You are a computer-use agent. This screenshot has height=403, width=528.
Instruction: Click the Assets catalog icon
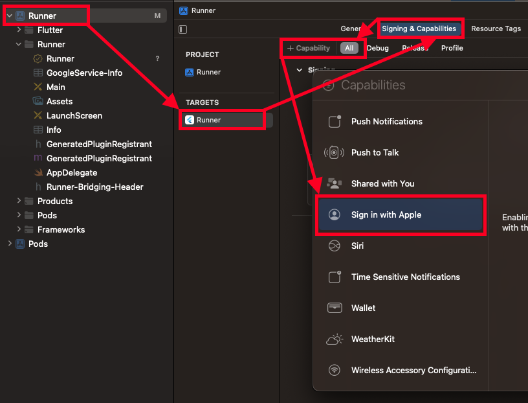coord(38,101)
